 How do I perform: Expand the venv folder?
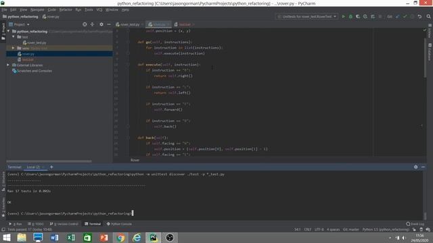point(14,48)
